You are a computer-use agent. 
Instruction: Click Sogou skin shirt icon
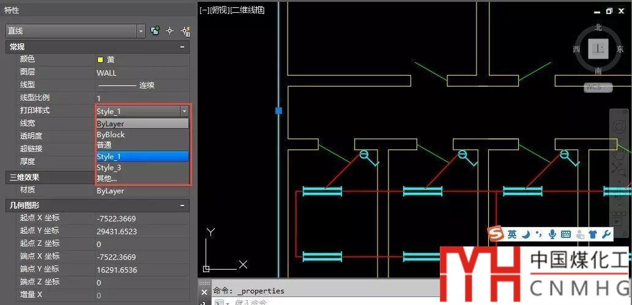click(x=593, y=234)
